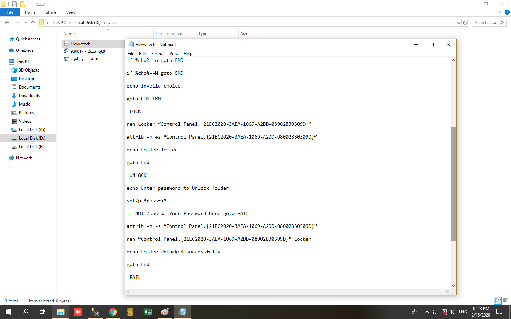Open the Notepad Format menu
511x319 pixels.
tap(158, 54)
